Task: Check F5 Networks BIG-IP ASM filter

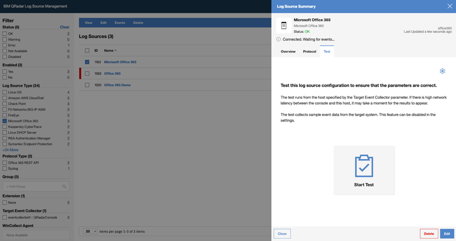Action: [5, 109]
